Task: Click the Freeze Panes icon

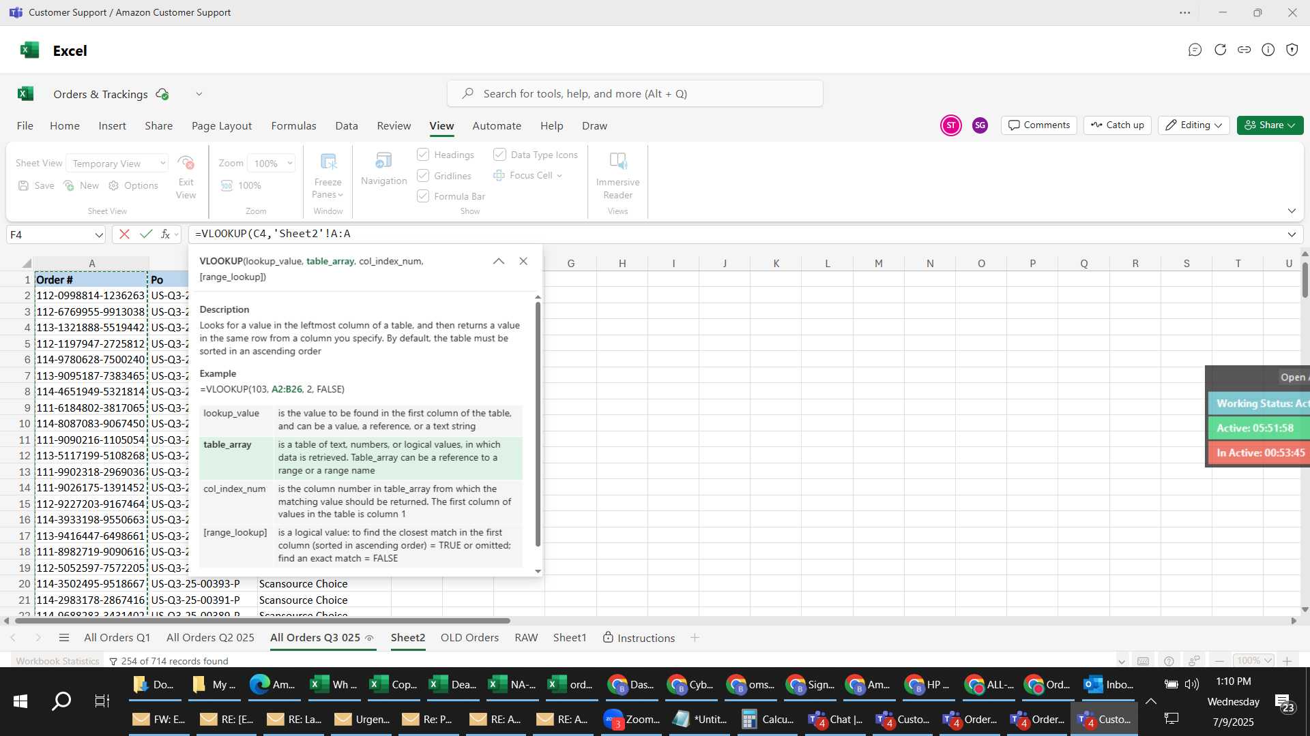Action: click(328, 162)
